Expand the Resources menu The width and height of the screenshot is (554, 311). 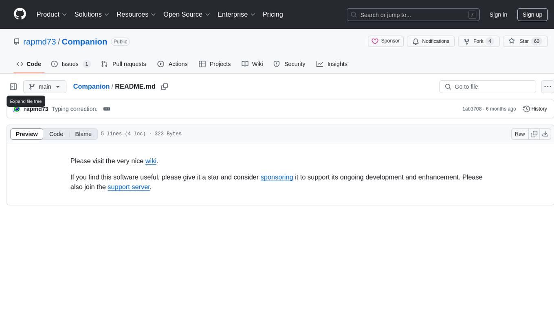(136, 14)
